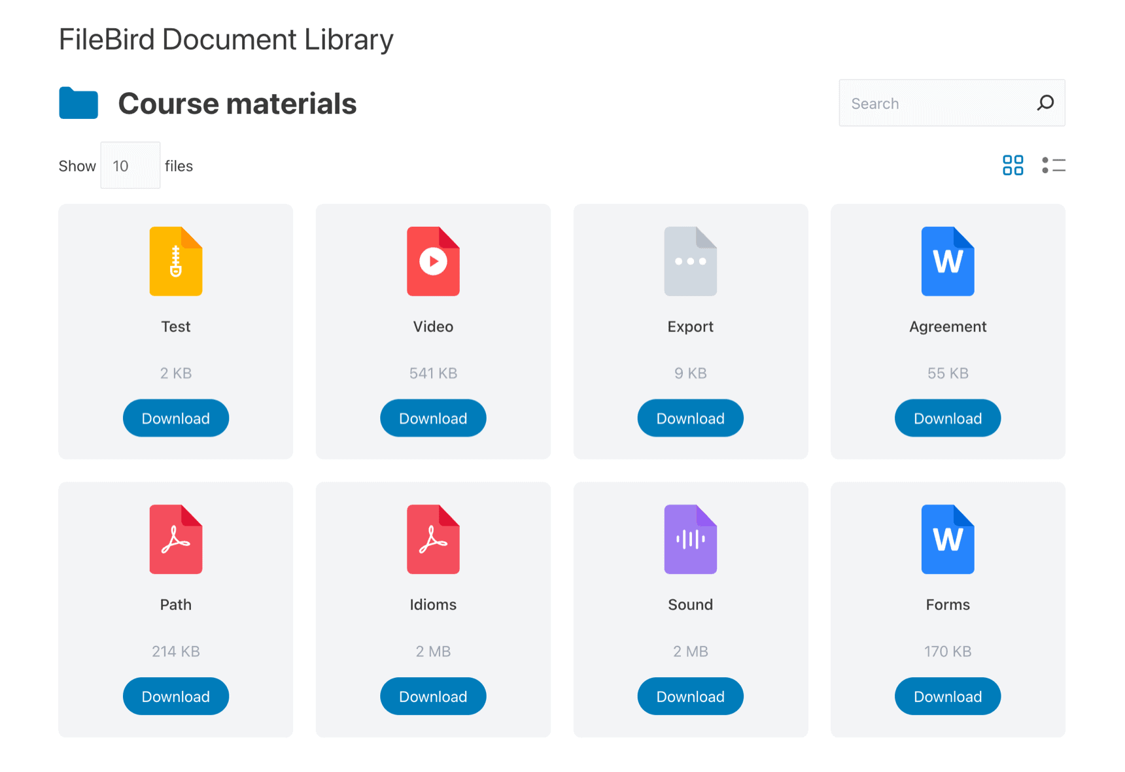Click the PDF icon for Idioms file
1125x772 pixels.
(x=433, y=539)
